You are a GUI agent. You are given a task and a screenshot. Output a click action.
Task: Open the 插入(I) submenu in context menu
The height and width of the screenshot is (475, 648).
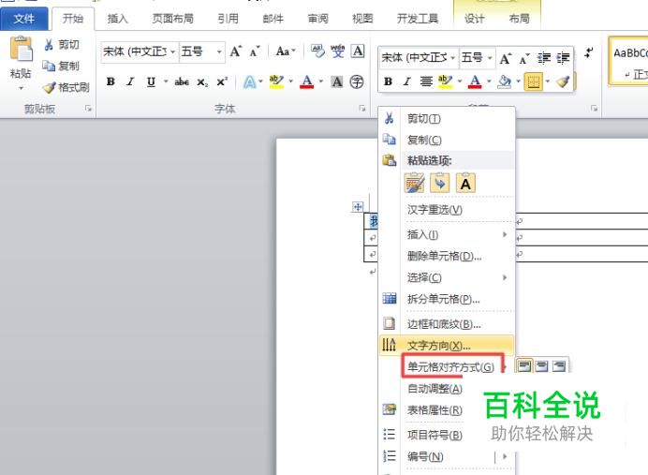point(447,234)
